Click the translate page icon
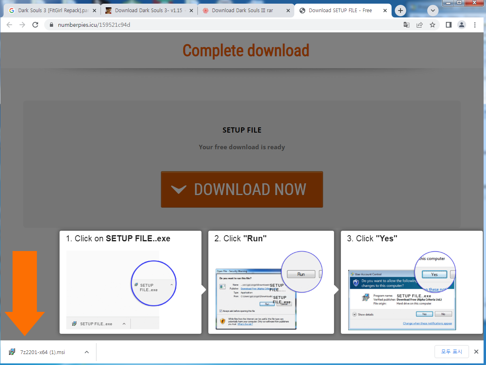Viewport: 486px width, 365px height. coord(406,25)
